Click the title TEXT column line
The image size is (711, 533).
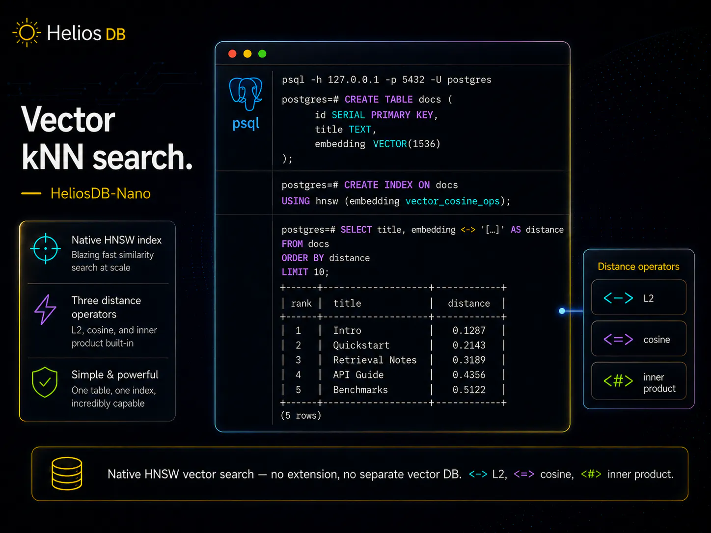tap(346, 130)
